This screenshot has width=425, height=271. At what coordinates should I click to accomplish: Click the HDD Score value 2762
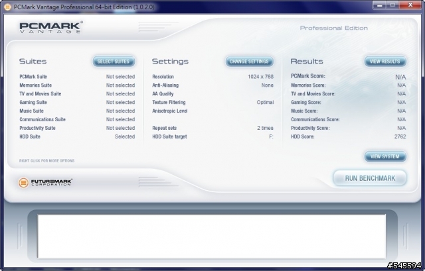(400, 136)
